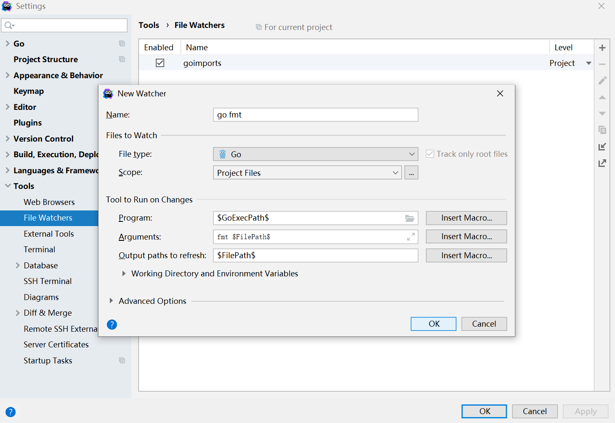Click the search magnifier icon in settings

point(9,25)
